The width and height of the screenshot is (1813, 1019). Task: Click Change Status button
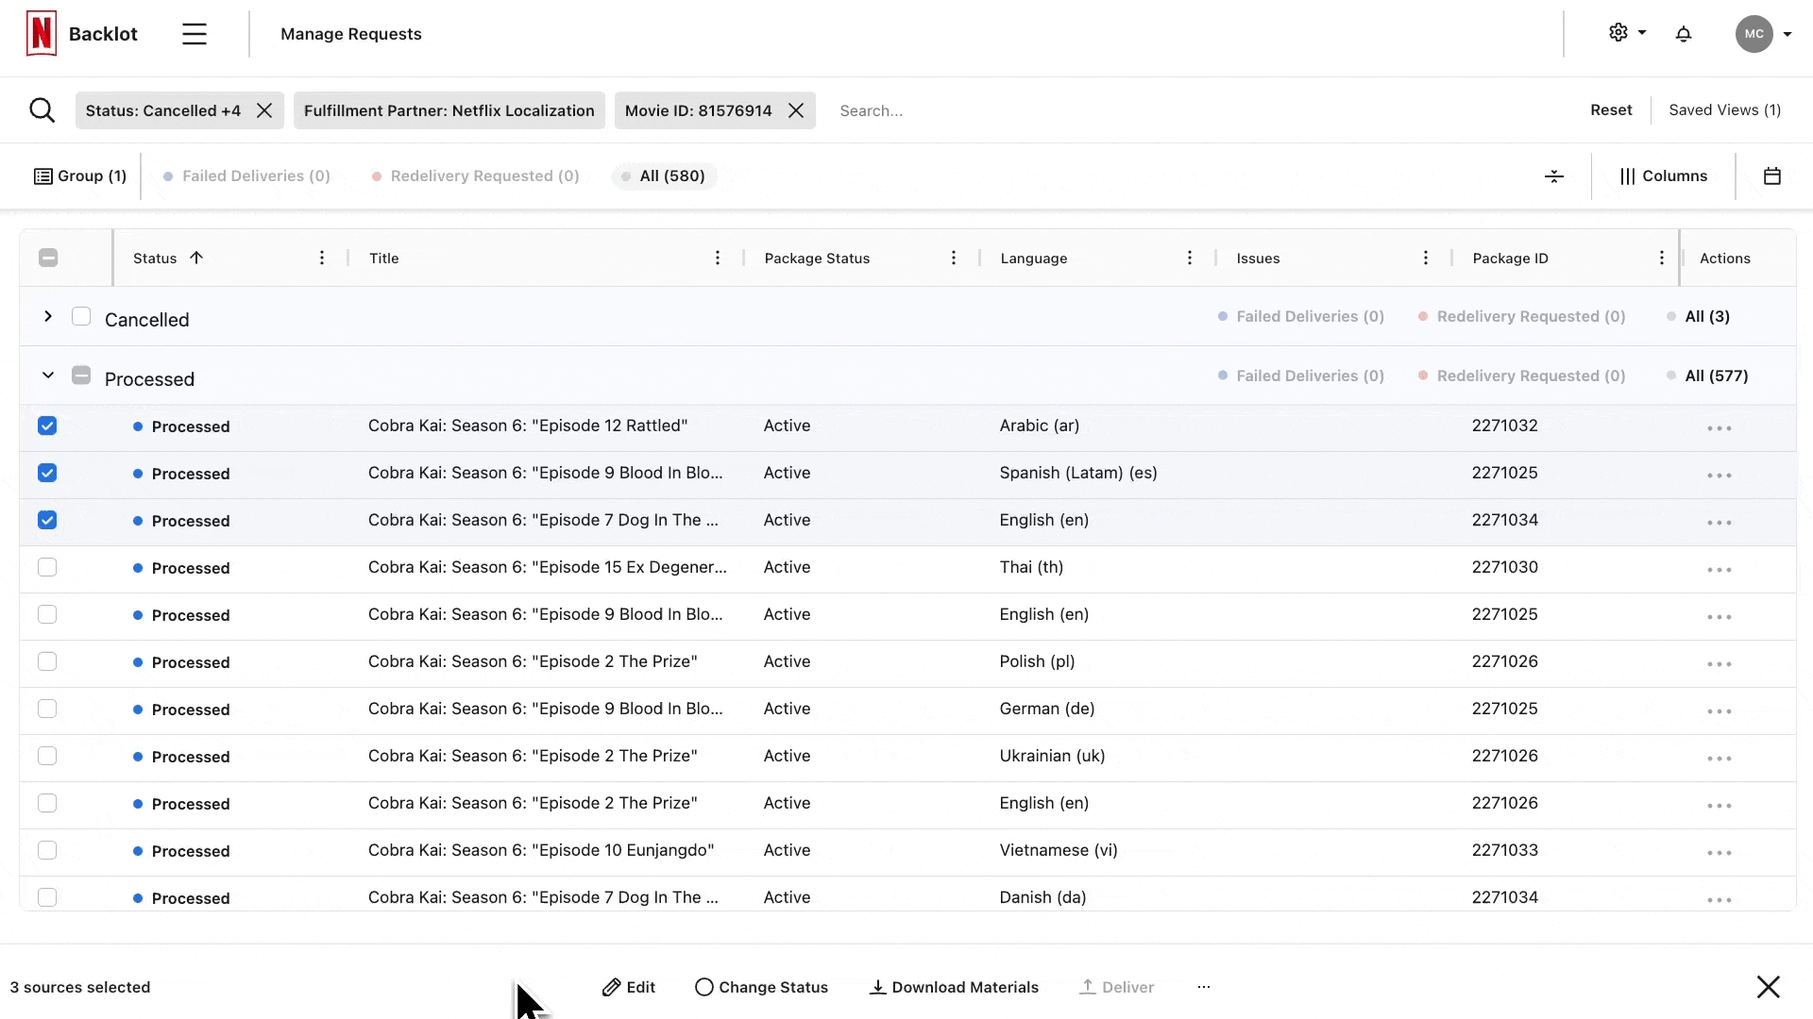761,987
